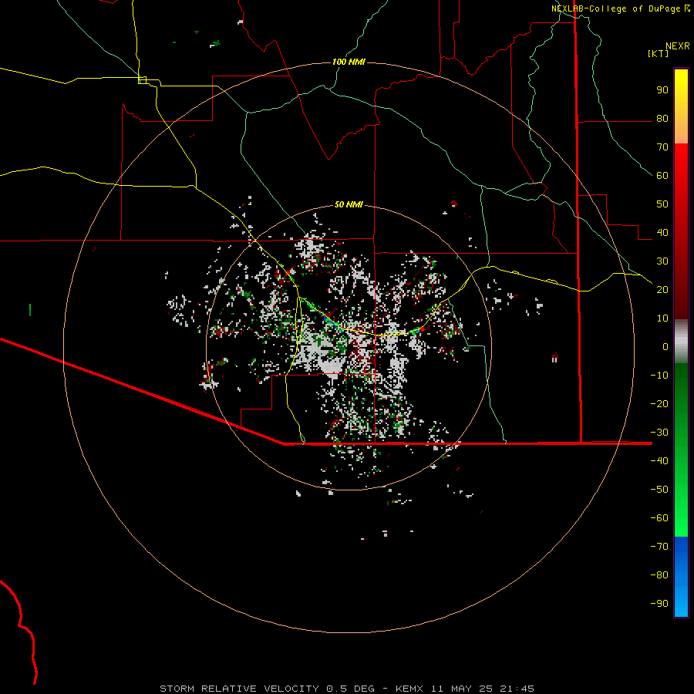Click the 21:45 timestamp in caption
Image resolution: width=694 pixels, height=694 pixels.
(517, 689)
